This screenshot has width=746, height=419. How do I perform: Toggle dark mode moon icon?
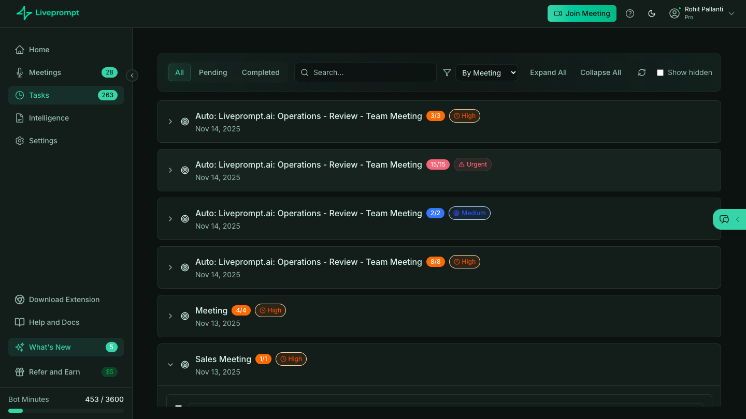[x=652, y=13]
